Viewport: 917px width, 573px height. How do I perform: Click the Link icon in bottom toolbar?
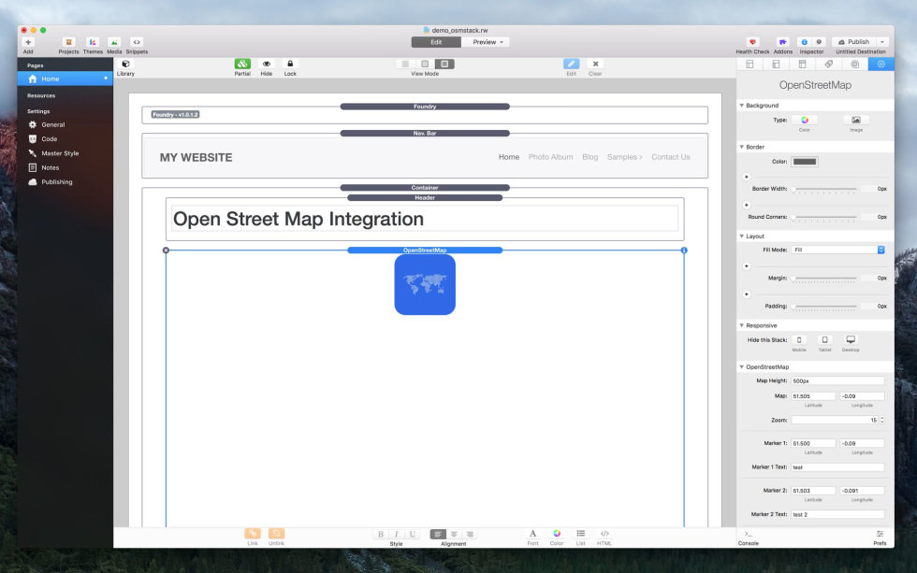(x=253, y=534)
